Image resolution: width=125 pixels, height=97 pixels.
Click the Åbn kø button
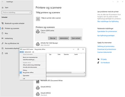pyautogui.click(x=53, y=38)
